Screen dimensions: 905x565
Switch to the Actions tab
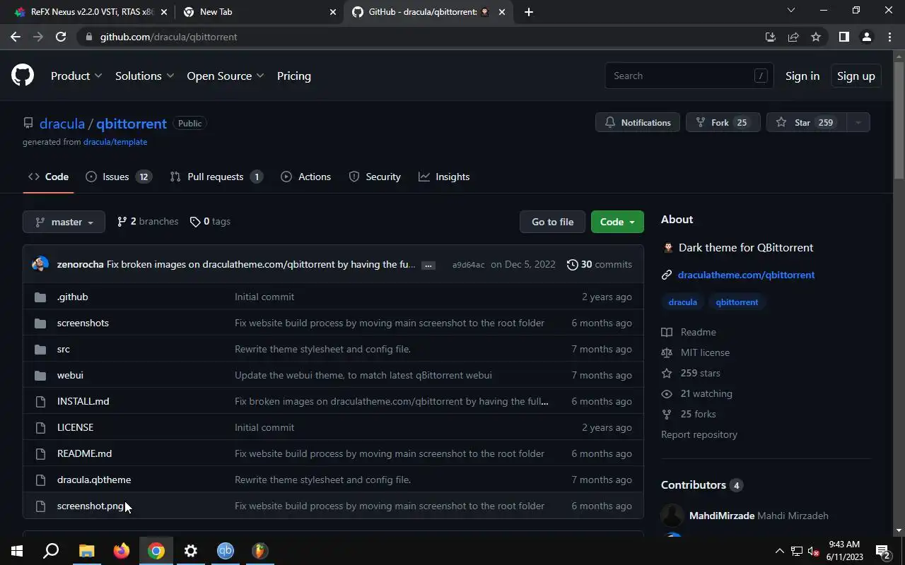(x=305, y=177)
